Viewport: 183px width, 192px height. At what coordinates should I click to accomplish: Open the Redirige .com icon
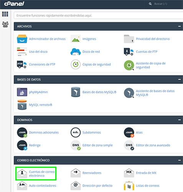point(22,145)
